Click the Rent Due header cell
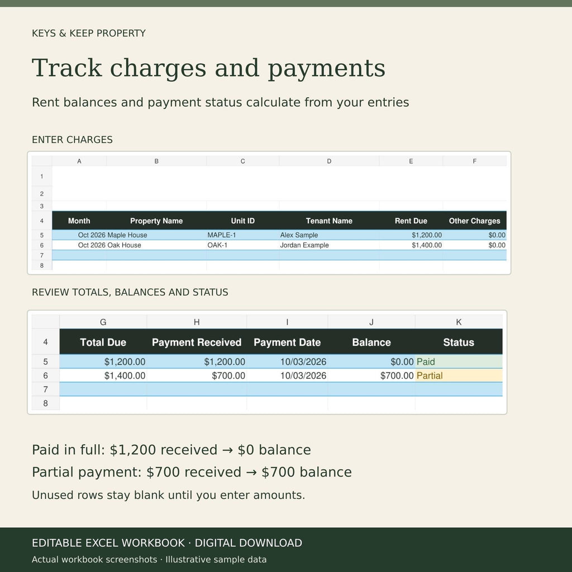 pos(411,221)
